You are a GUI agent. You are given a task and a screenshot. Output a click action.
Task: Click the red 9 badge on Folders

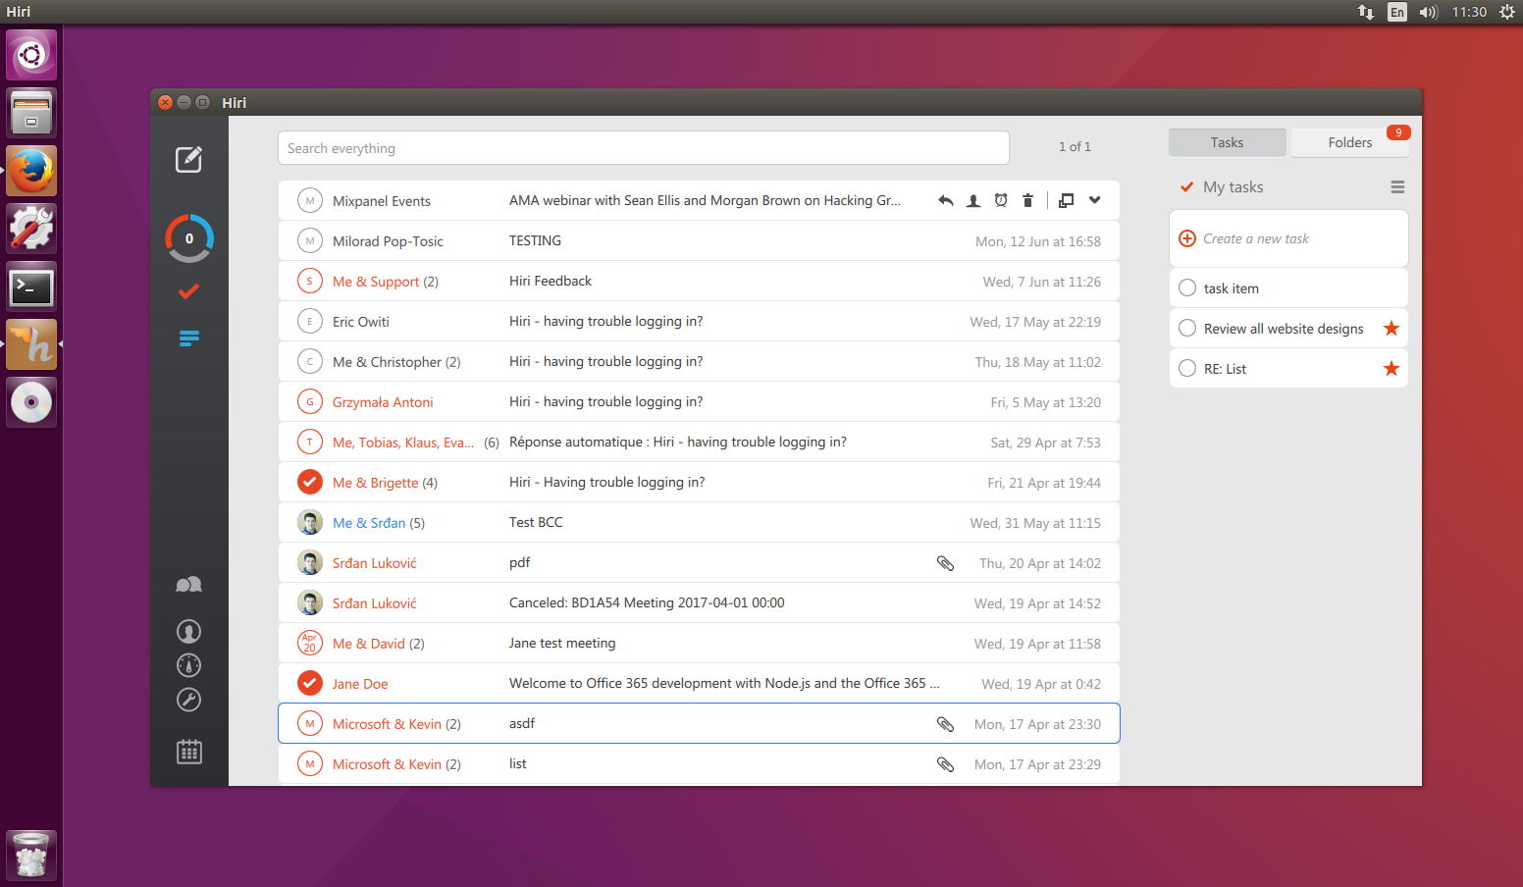(1398, 132)
